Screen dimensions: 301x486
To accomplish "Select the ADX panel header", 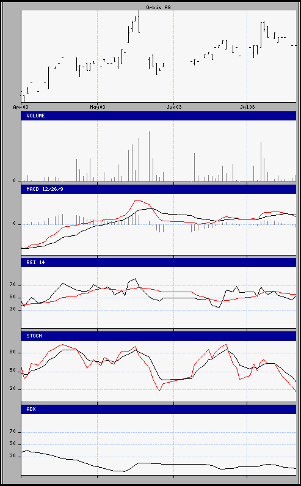I will pos(159,409).
